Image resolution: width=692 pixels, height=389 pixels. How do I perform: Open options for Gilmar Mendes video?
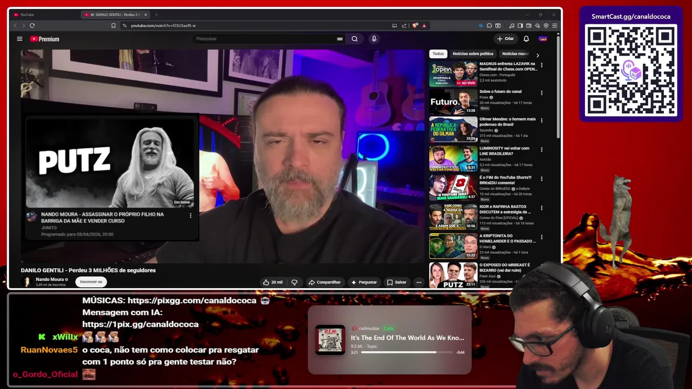(541, 120)
